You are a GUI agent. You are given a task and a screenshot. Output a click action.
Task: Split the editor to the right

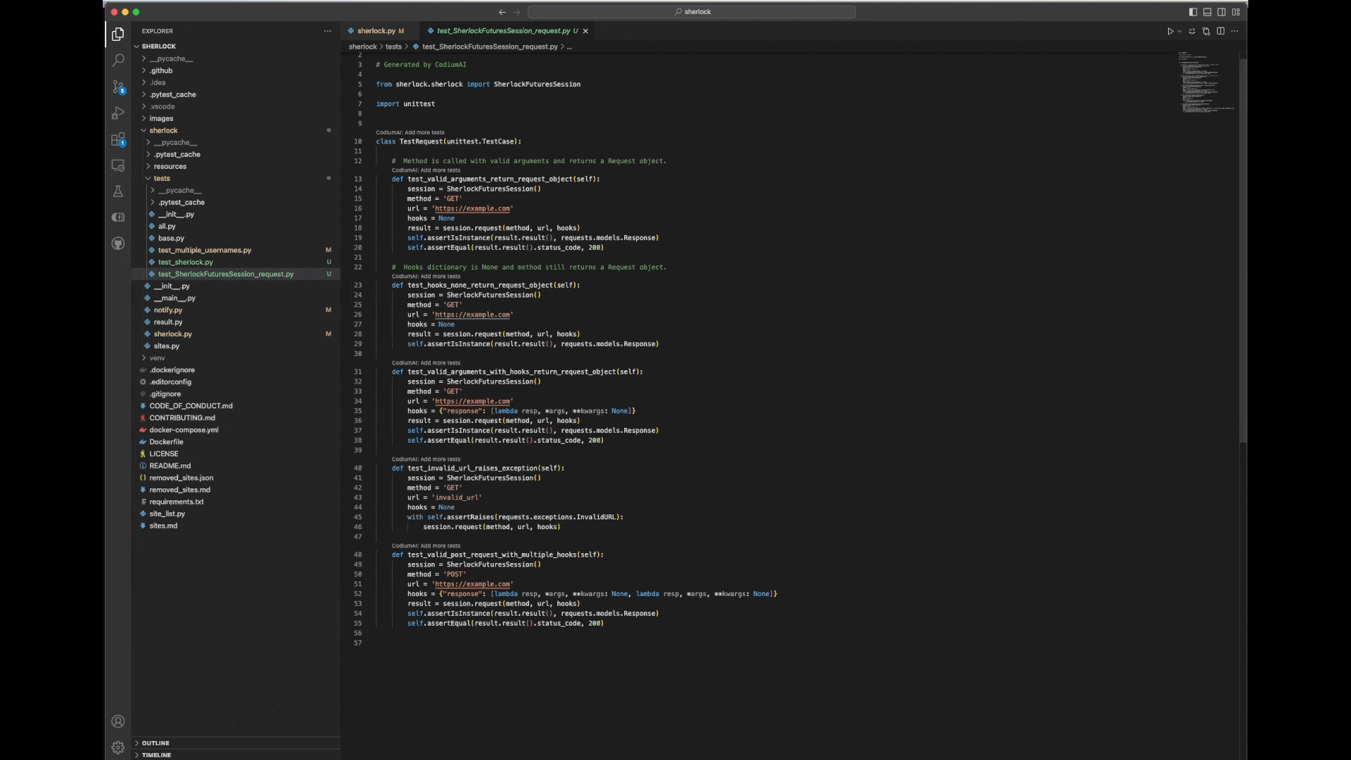[x=1221, y=31]
